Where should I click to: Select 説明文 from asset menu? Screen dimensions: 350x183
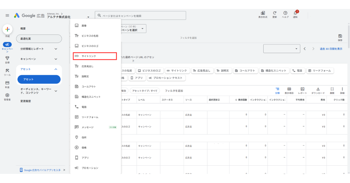tap(96, 76)
